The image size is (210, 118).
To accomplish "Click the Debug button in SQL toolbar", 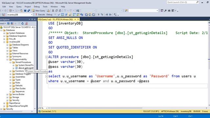I will click(49, 14).
